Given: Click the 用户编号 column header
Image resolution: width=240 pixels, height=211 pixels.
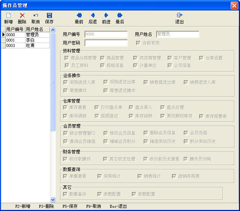Looking at the screenshot, I should tap(15, 29).
